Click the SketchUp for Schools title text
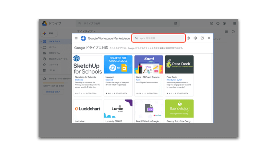Screen dimensions: 277x156 tap(85, 77)
